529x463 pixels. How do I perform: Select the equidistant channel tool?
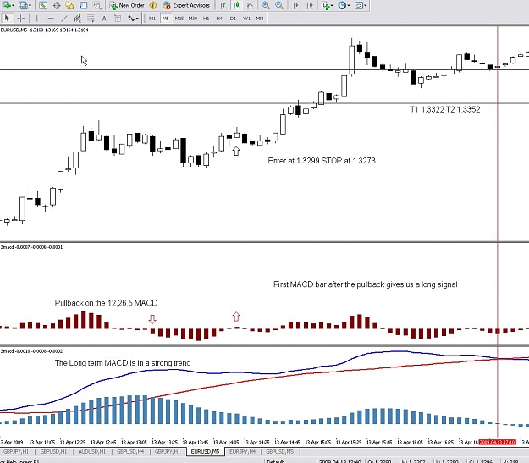[x=77, y=19]
